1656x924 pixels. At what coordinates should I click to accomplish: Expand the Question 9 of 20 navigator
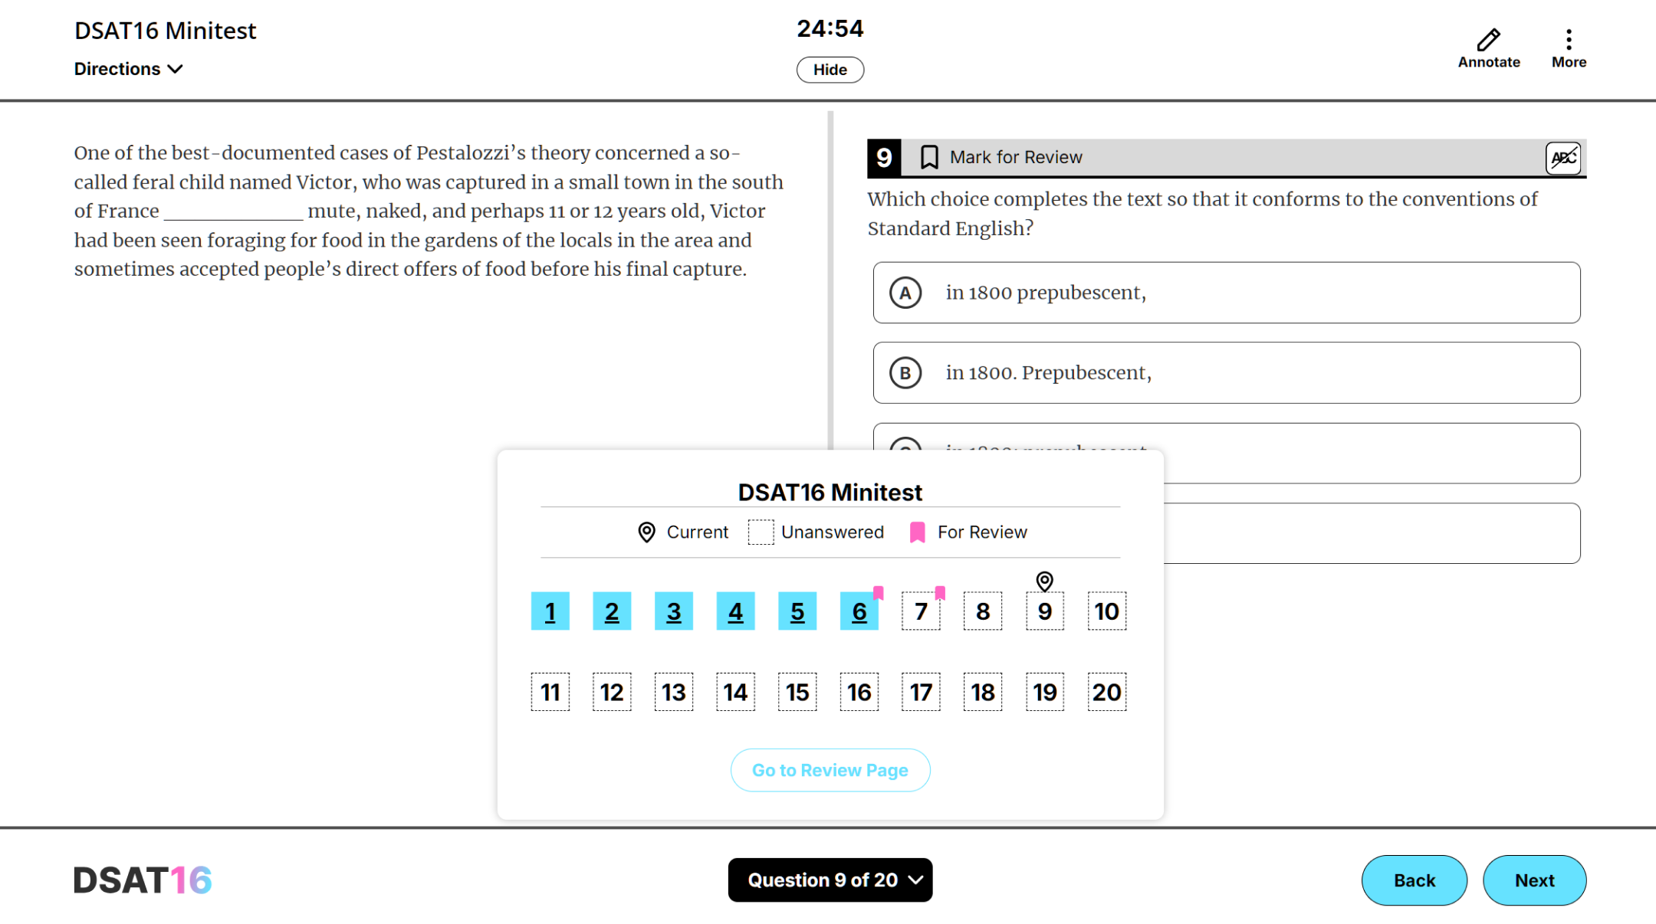[829, 880]
